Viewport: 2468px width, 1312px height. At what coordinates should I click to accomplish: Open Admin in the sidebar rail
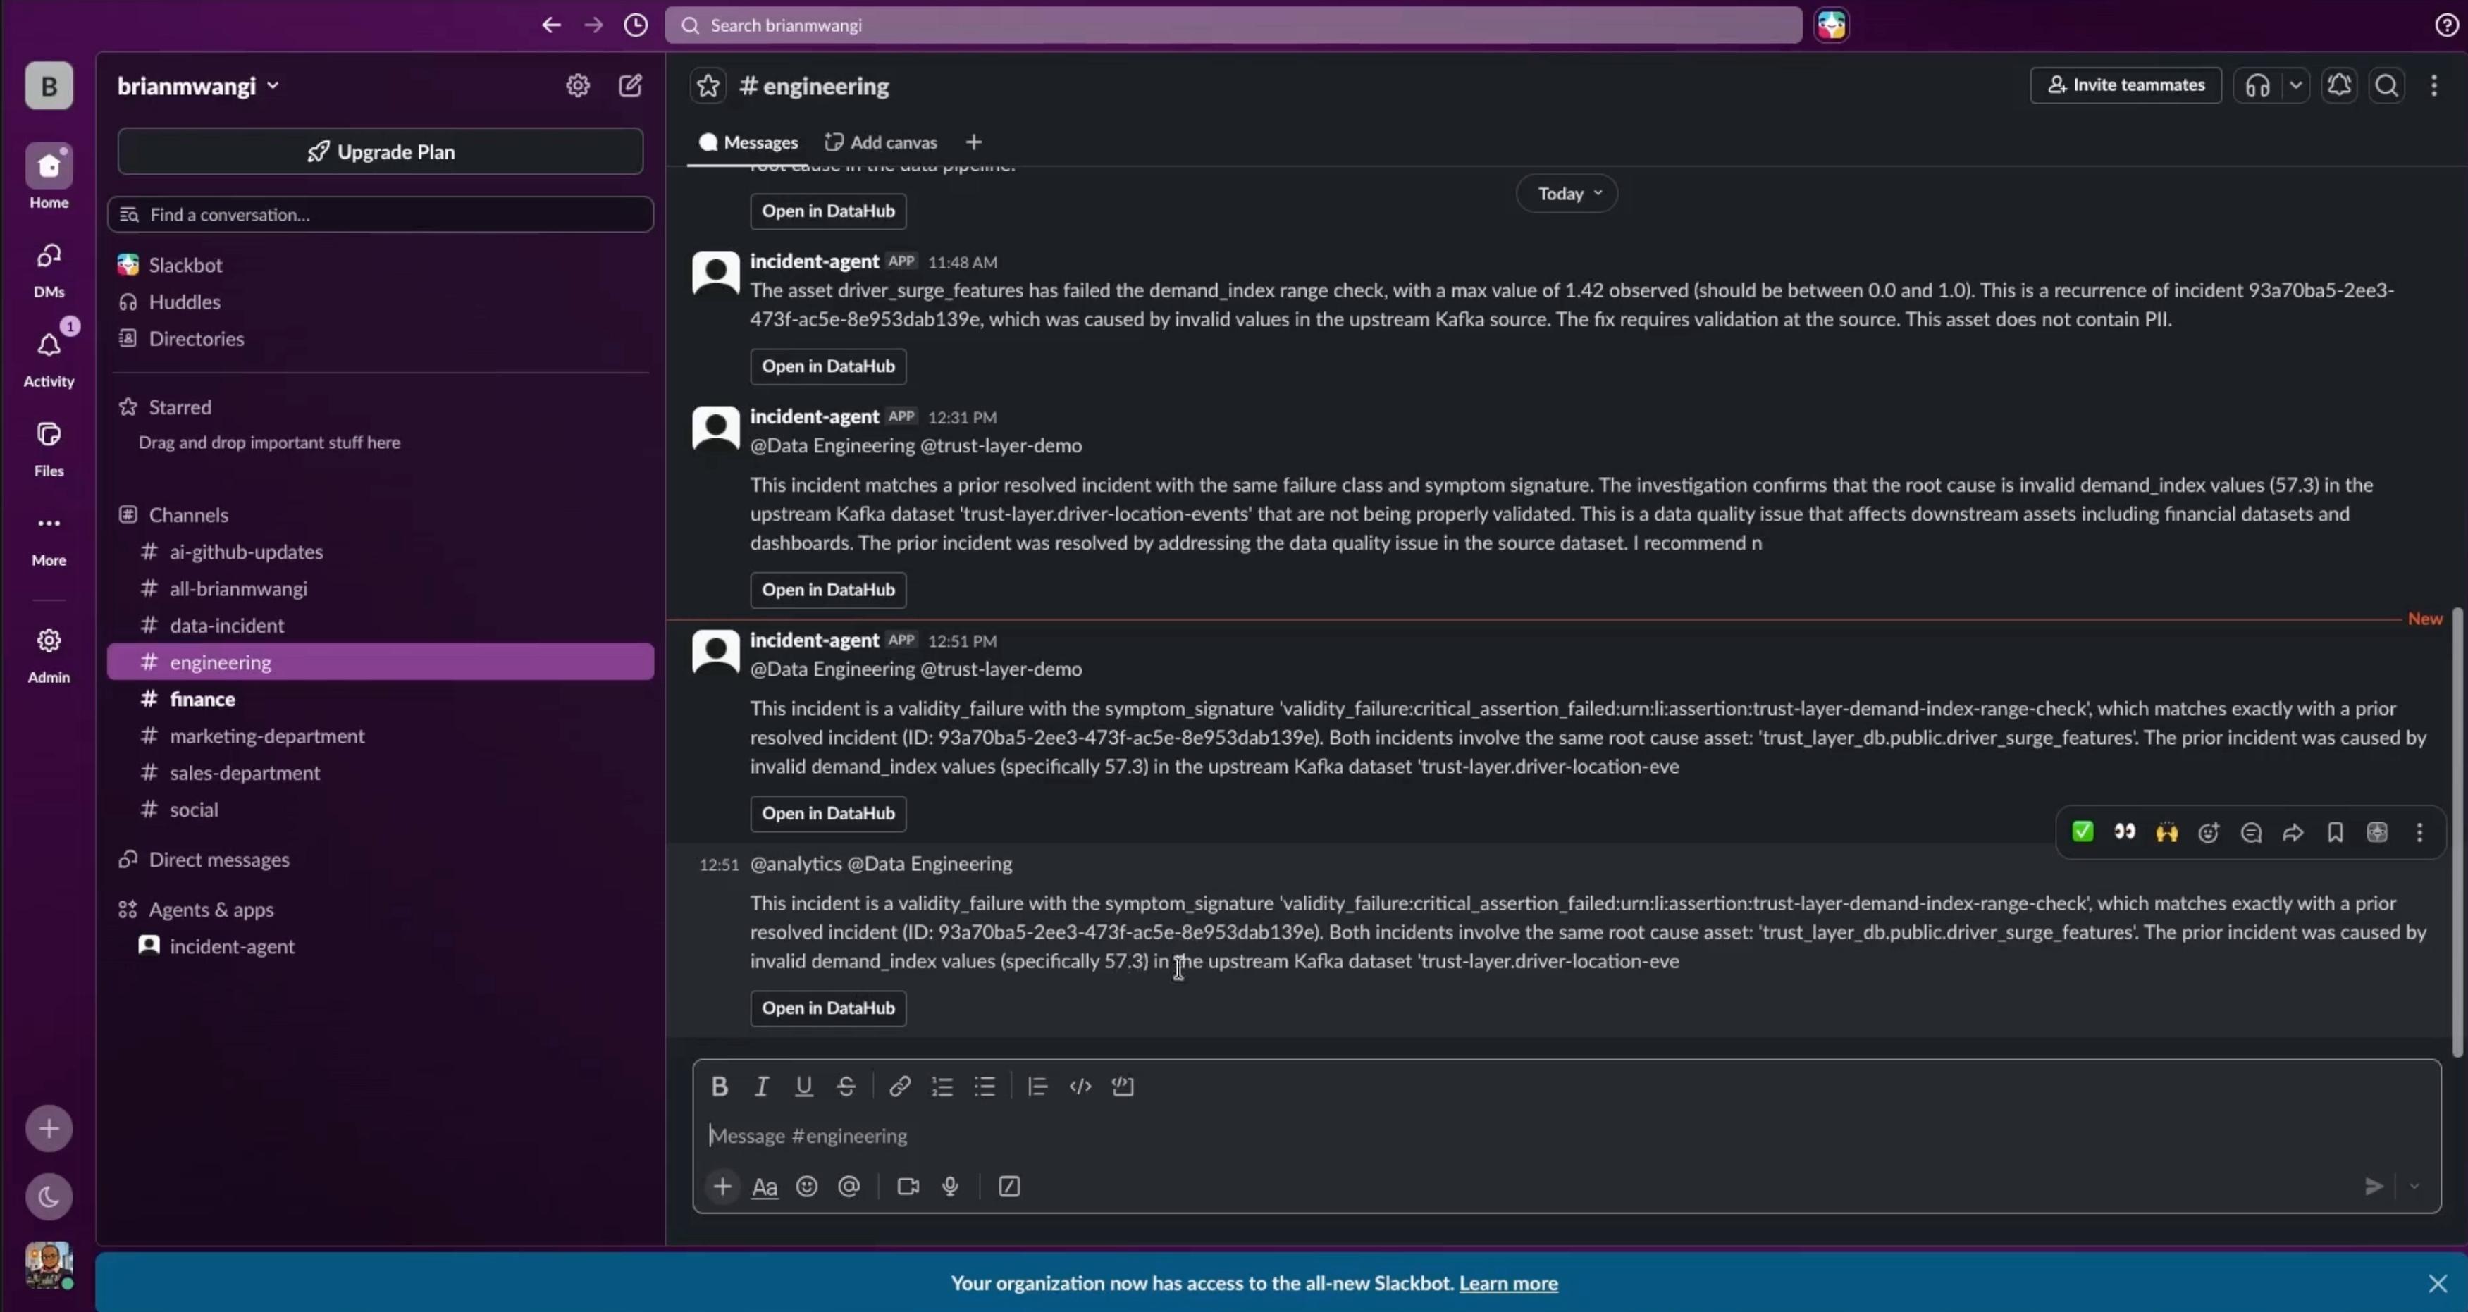pyautogui.click(x=49, y=654)
